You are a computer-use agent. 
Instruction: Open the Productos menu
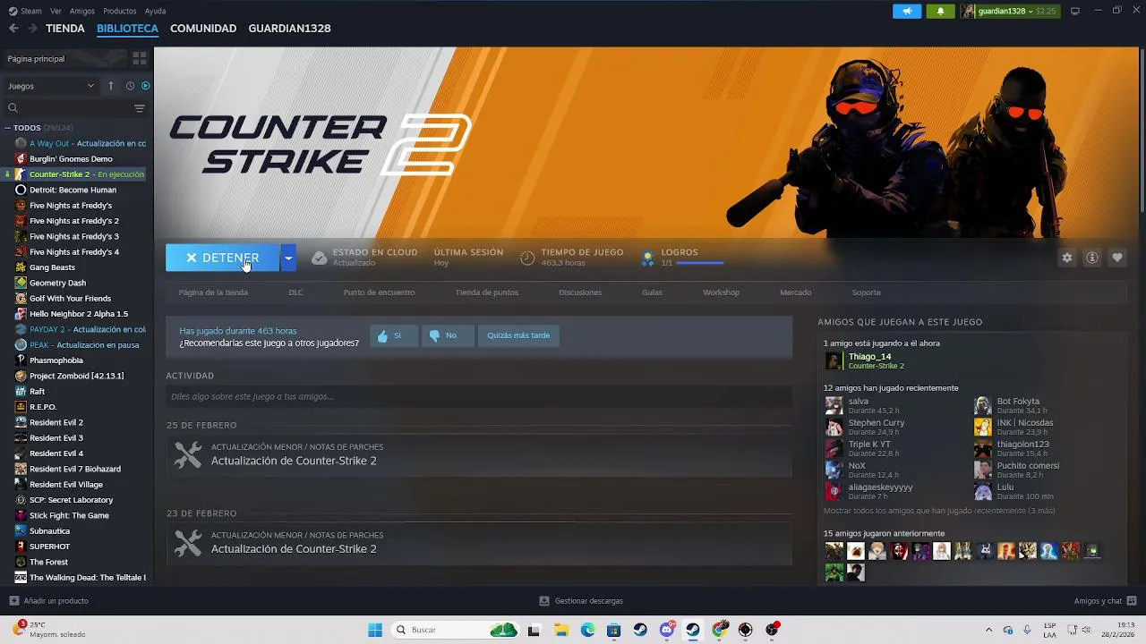tap(120, 11)
